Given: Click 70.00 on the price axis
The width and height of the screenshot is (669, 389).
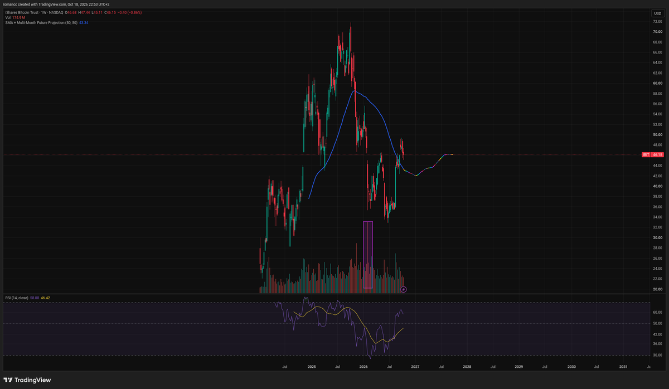Looking at the screenshot, I should click(x=657, y=32).
